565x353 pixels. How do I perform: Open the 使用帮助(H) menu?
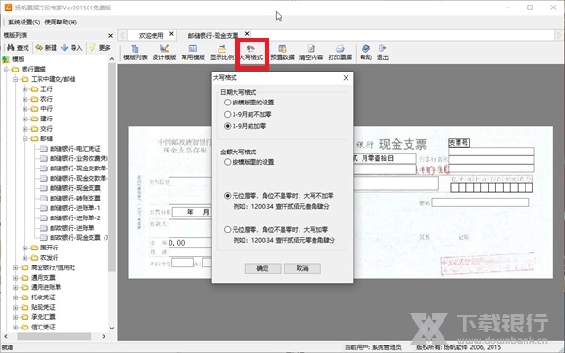pyautogui.click(x=60, y=22)
